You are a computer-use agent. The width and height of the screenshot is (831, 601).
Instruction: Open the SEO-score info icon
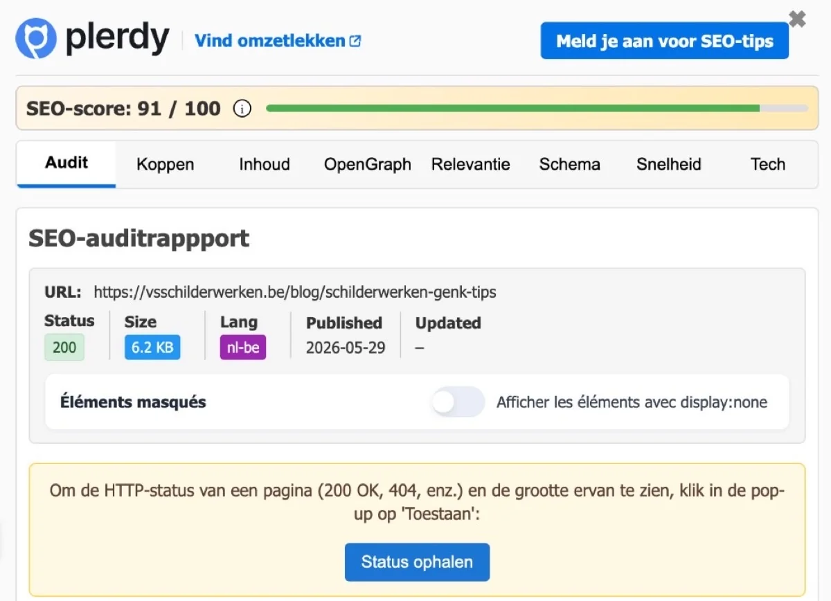242,109
